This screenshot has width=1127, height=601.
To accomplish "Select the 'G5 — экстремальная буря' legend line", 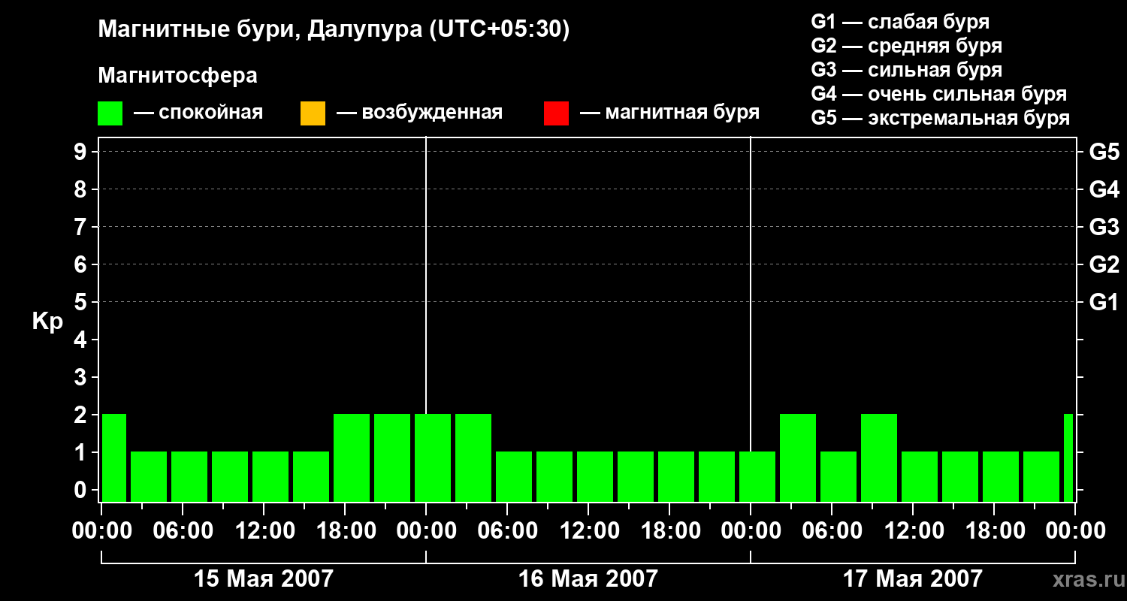I will click(x=941, y=118).
